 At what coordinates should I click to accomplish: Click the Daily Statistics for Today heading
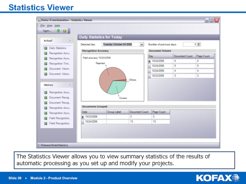pos(101,37)
